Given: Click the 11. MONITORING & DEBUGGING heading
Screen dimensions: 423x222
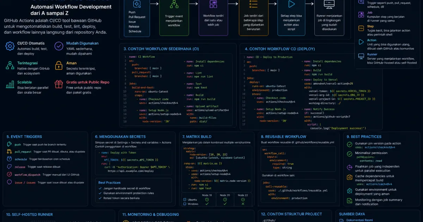Looking at the screenshot, I should (x=151, y=214).
